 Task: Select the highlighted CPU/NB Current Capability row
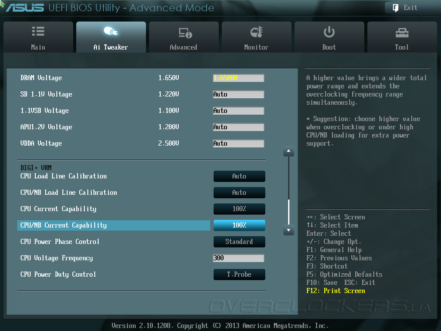tap(114, 225)
